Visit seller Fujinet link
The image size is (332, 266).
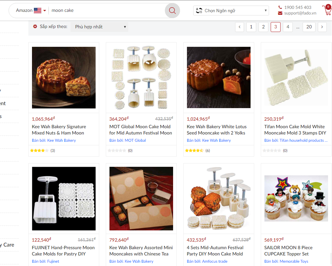(x=45, y=261)
